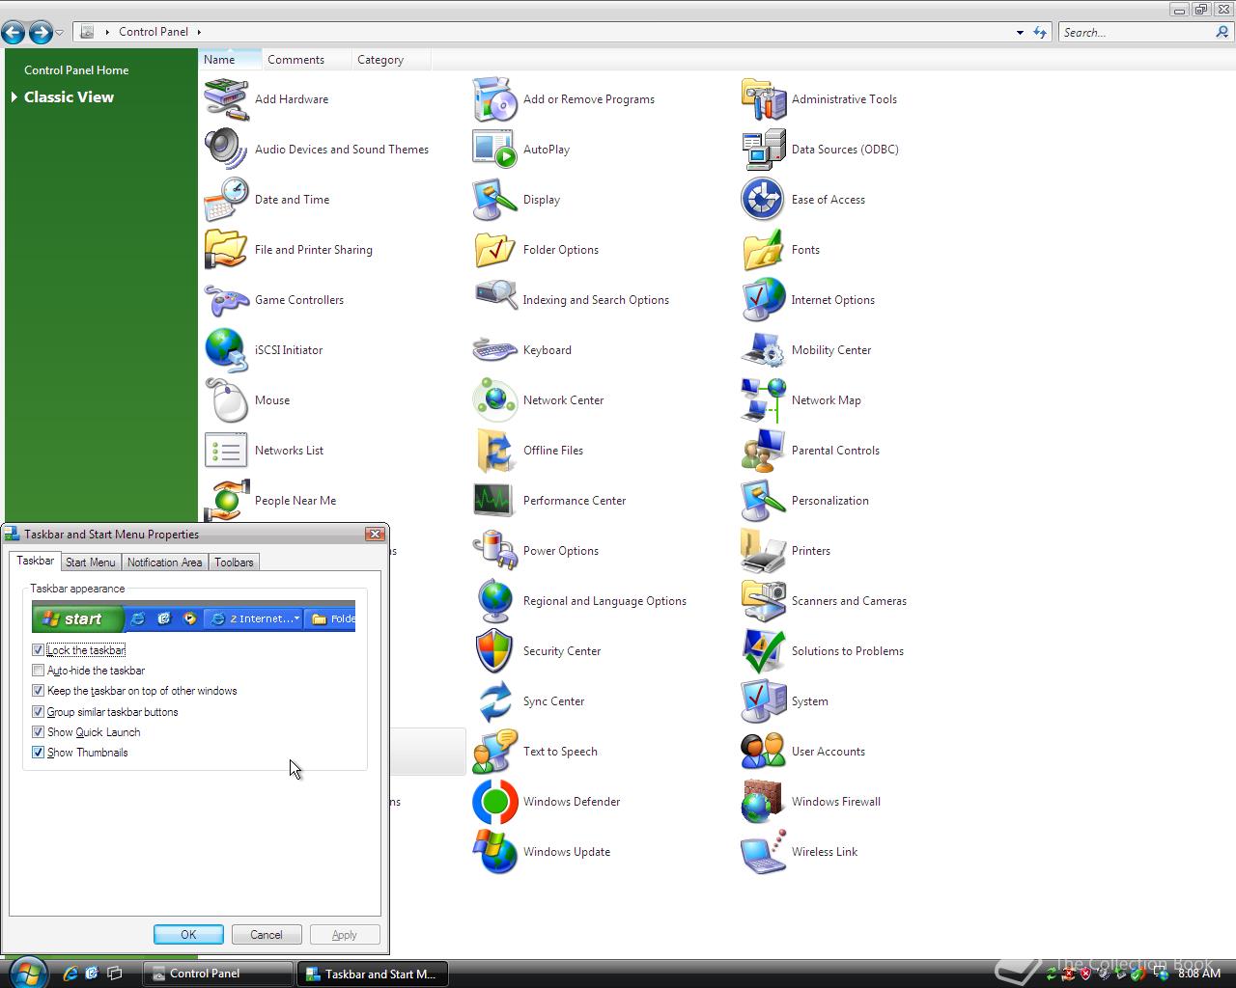The image size is (1236, 988).
Task: Select the Taskbar tab
Action: click(36, 561)
